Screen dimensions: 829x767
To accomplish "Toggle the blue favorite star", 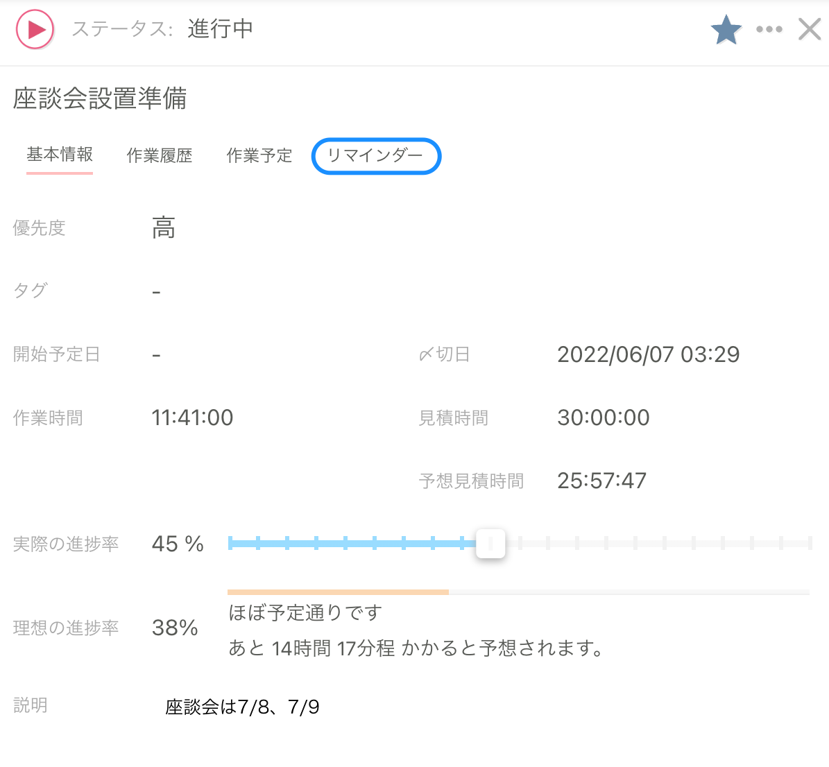I will pyautogui.click(x=726, y=30).
